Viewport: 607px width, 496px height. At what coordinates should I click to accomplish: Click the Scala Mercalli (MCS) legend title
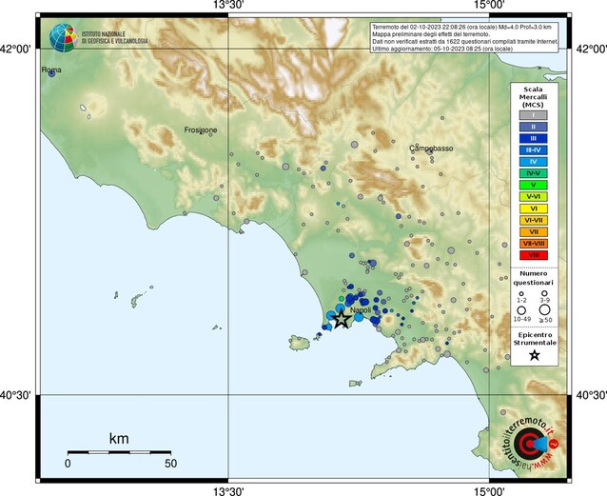point(533,97)
